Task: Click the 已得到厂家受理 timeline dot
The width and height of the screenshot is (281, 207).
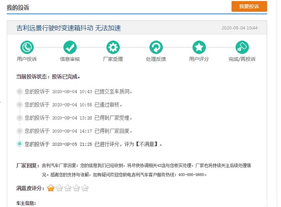Action: [19, 118]
